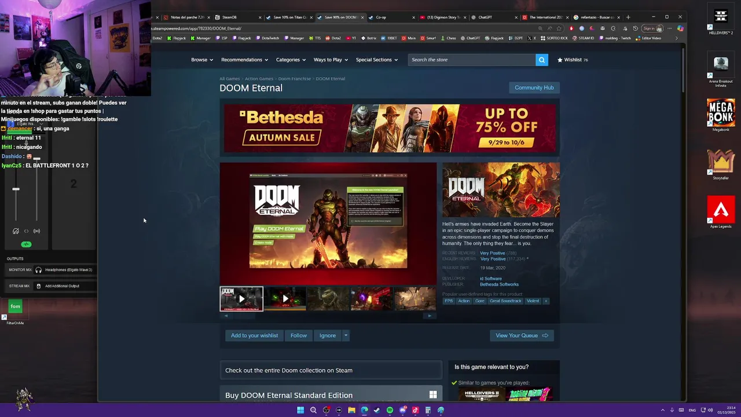Screen dimensions: 741x417
Task: Expand Ways to Play menu
Action: click(x=331, y=60)
